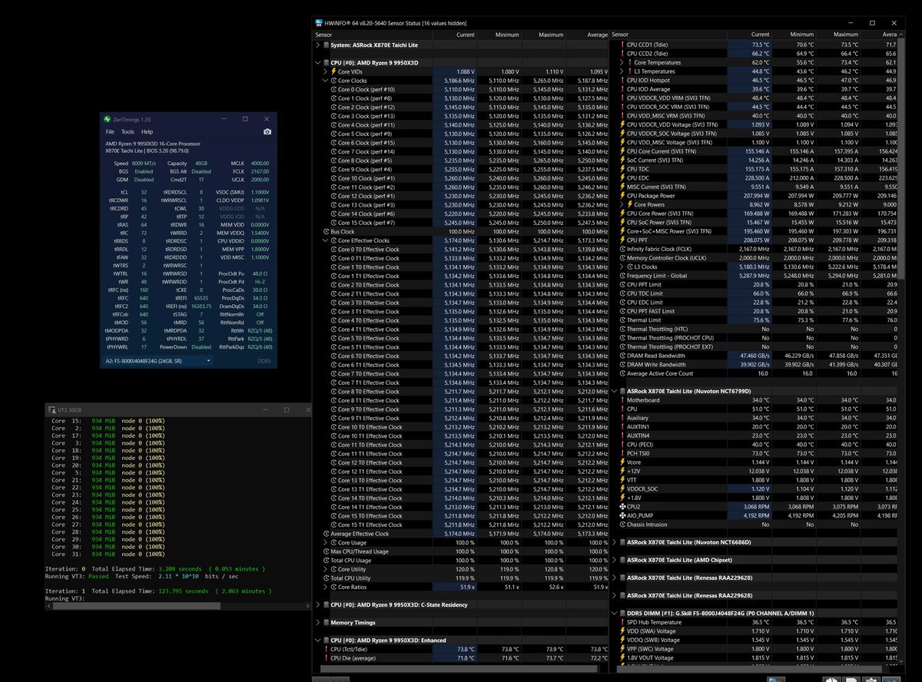The image size is (922, 682).
Task: Click the Motherboard temperature row icon
Action: tap(621, 400)
